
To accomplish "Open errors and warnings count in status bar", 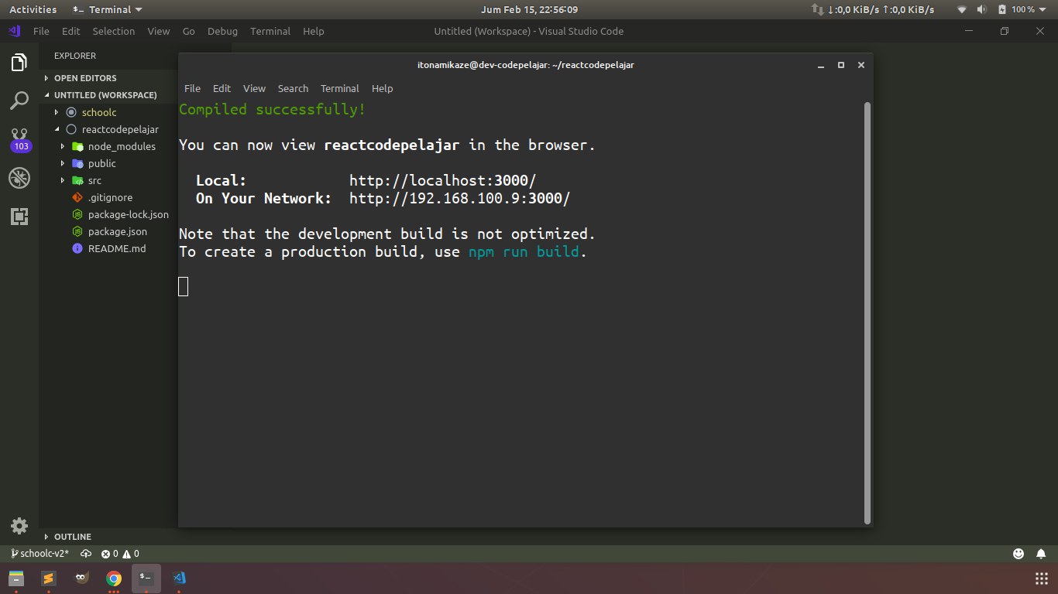I will (x=120, y=554).
